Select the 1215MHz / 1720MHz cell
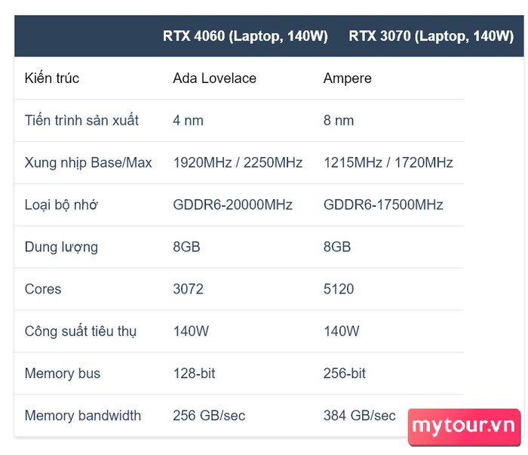Screen dimensions: 528x455 pos(388,163)
